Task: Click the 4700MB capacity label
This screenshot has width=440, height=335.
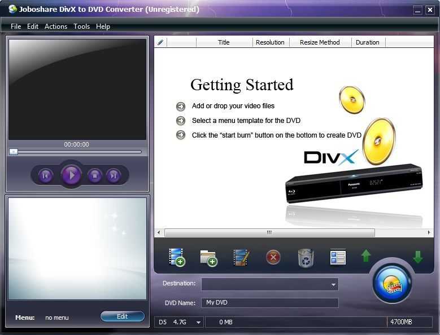Action: click(x=401, y=322)
